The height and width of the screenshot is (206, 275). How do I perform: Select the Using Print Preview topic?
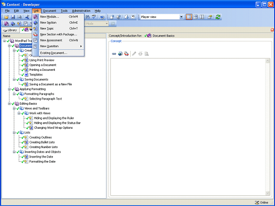pyautogui.click(x=42, y=60)
